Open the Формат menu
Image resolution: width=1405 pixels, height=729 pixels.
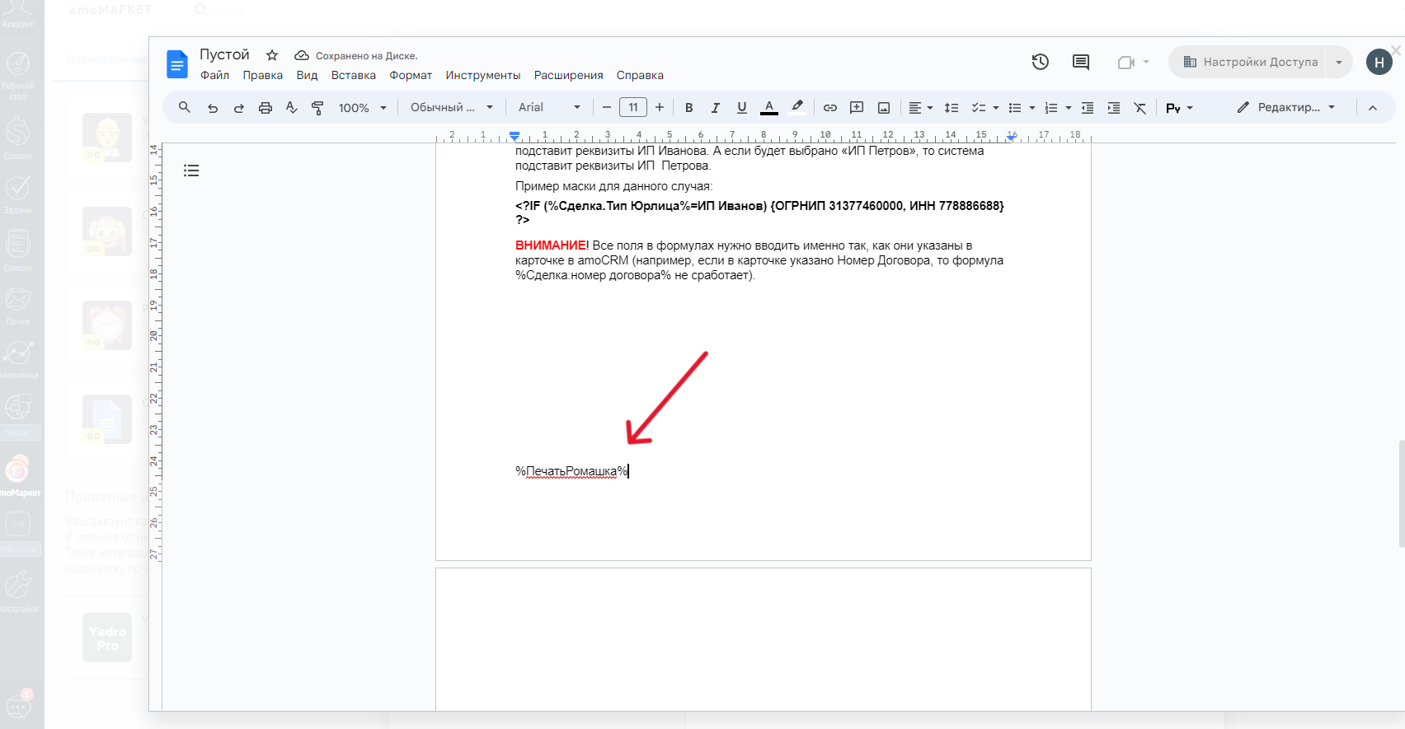click(411, 75)
